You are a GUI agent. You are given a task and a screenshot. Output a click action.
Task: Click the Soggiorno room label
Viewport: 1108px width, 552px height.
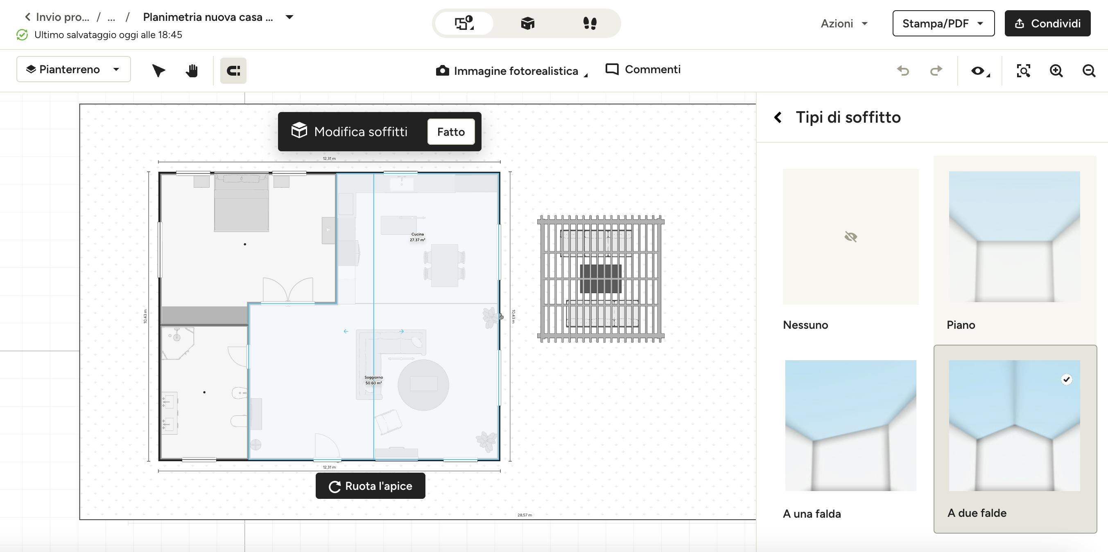[x=373, y=380]
